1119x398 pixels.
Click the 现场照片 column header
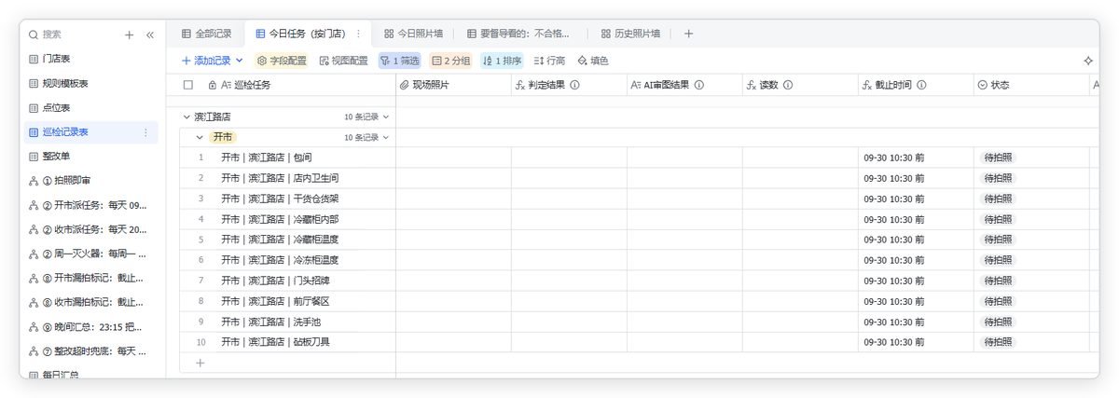pyautogui.click(x=453, y=85)
